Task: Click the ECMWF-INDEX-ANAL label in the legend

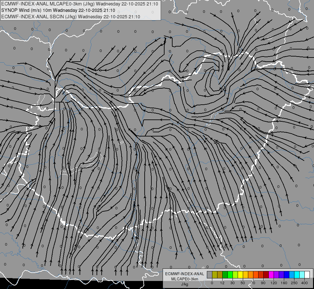Action: click(x=185, y=274)
